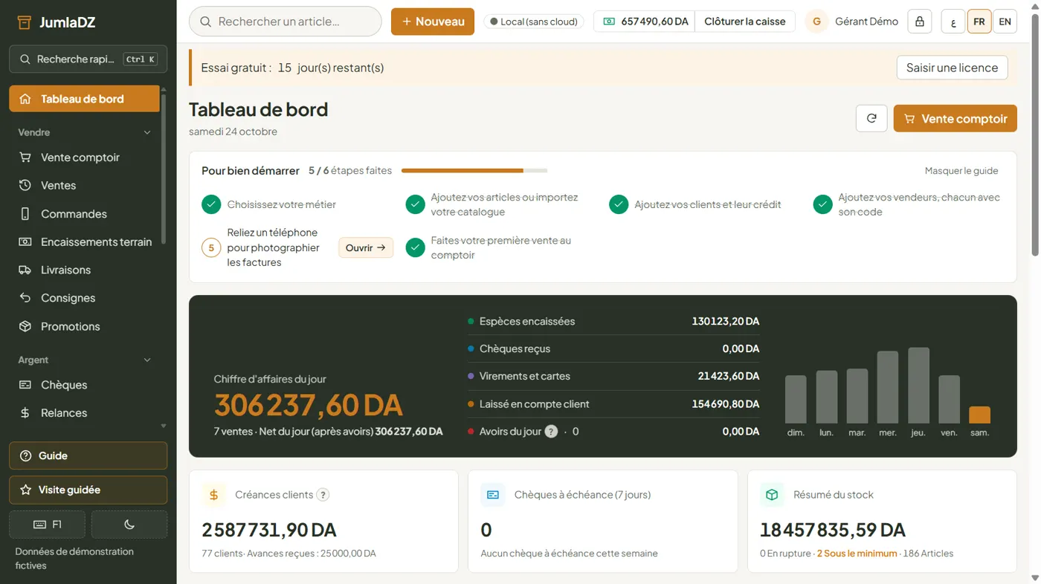Viewport: 1041px width, 584px height.
Task: Open Relances in sidebar
Action: pos(84,413)
